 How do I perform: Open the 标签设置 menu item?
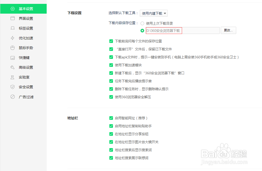[x=23, y=28]
